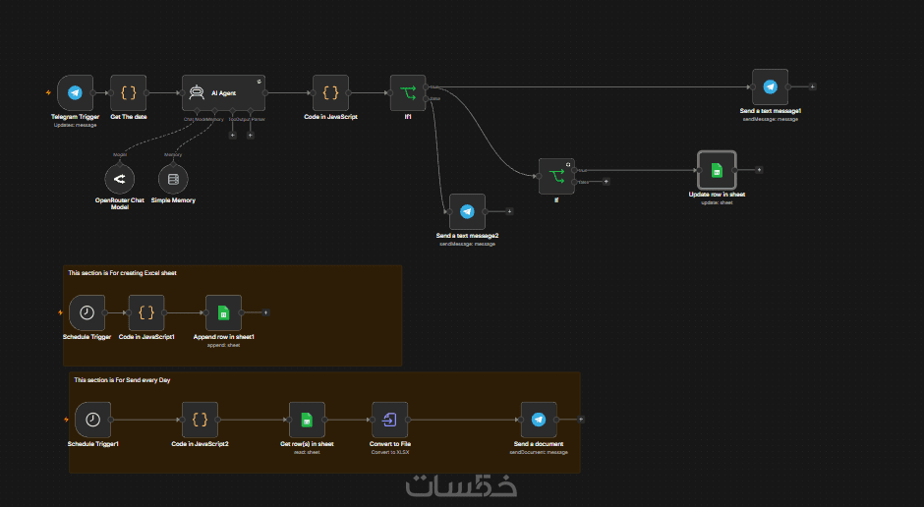Open the Get The date code node
Viewport: 924px width, 507px height.
tap(129, 92)
